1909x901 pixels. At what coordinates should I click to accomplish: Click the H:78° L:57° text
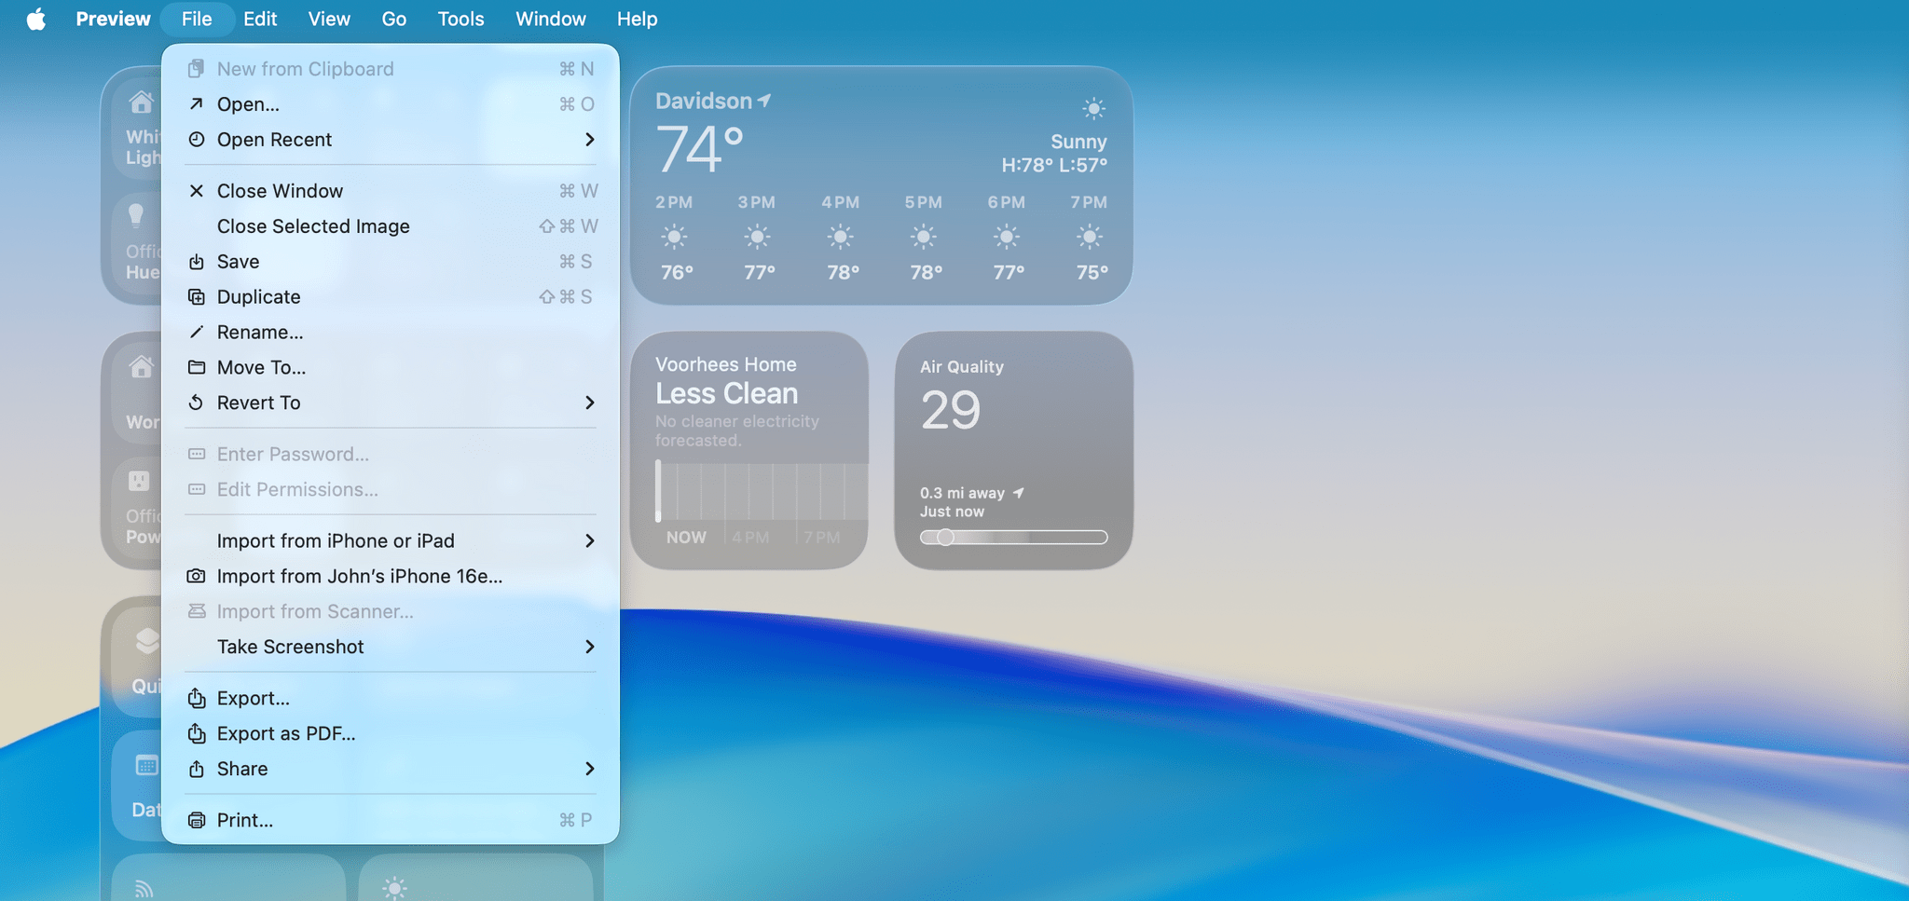[1054, 165]
